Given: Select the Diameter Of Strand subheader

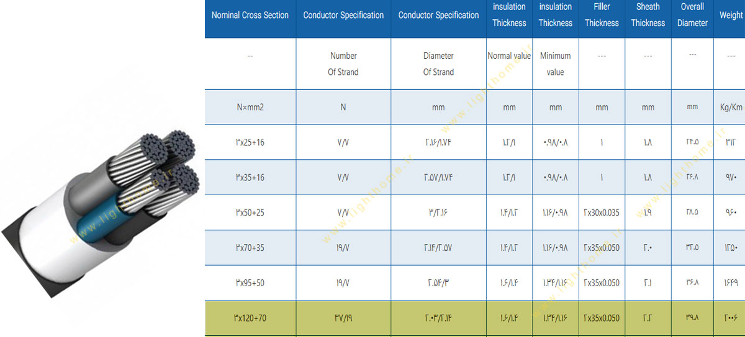Looking at the screenshot, I should pos(438,64).
